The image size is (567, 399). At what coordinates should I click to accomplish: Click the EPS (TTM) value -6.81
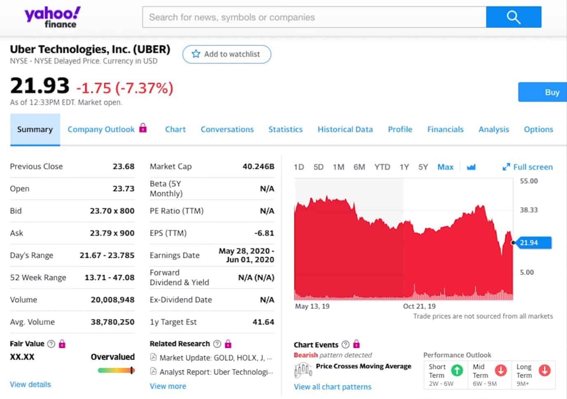coord(264,233)
